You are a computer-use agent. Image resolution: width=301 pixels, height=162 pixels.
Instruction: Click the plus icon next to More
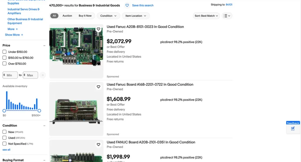[17, 29]
